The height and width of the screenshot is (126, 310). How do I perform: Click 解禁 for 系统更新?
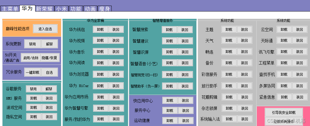(x=50, y=44)
